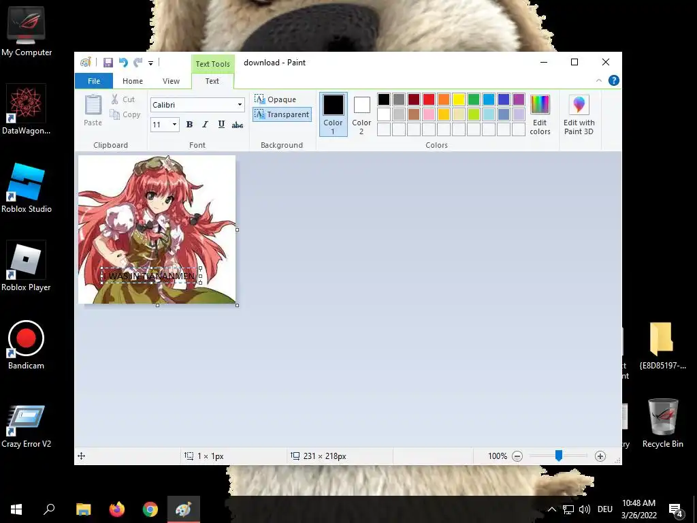The image size is (697, 523).
Task: Pick the orange color swatch
Action: [444, 99]
